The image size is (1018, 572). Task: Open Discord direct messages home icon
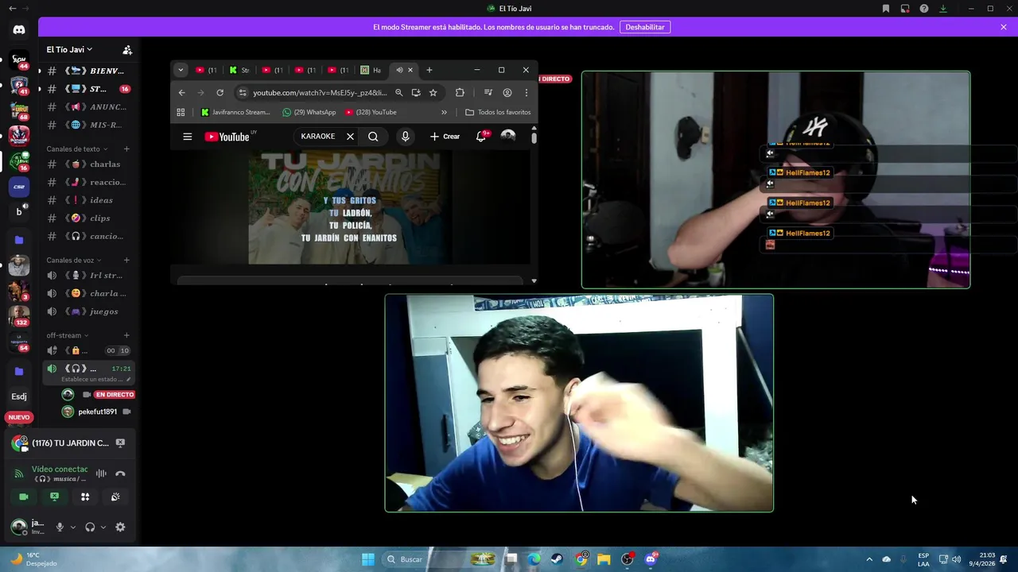point(19,30)
